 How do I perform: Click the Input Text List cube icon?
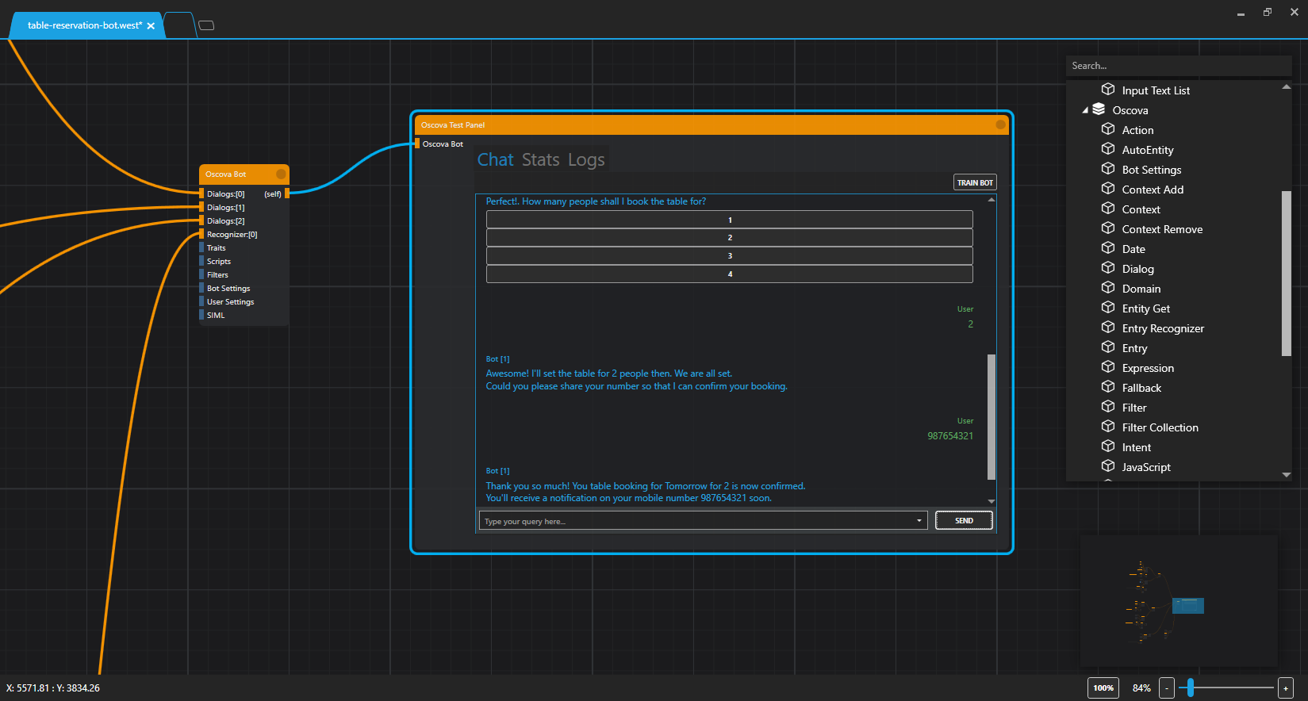click(1108, 89)
